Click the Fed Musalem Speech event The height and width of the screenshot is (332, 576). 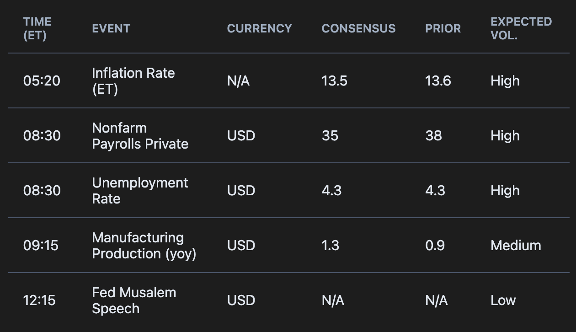point(133,300)
